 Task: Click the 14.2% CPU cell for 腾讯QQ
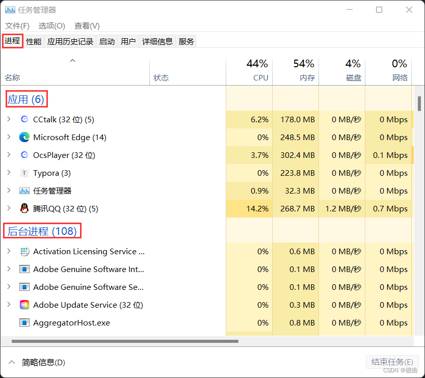click(x=249, y=209)
